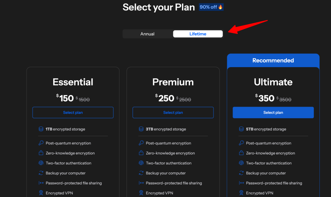This screenshot has height=197, width=331.
Task: Click Ultimate's two-factor authentication fingerprint icon
Action: coord(242,163)
